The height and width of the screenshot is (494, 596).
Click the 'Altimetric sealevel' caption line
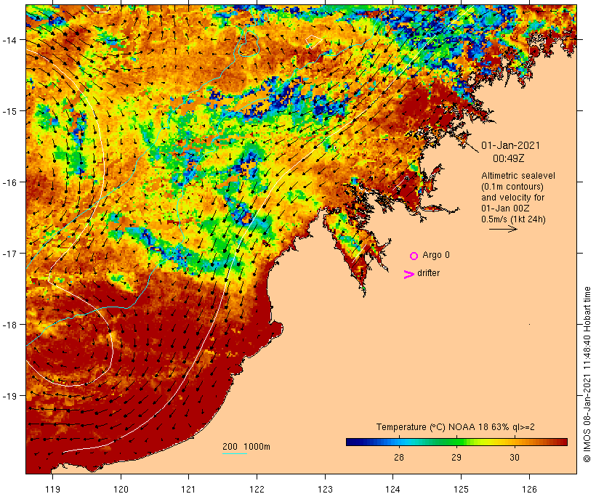[x=518, y=176]
